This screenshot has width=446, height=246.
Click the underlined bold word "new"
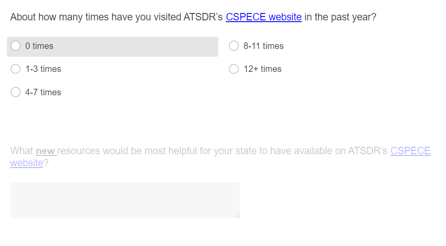click(45, 151)
